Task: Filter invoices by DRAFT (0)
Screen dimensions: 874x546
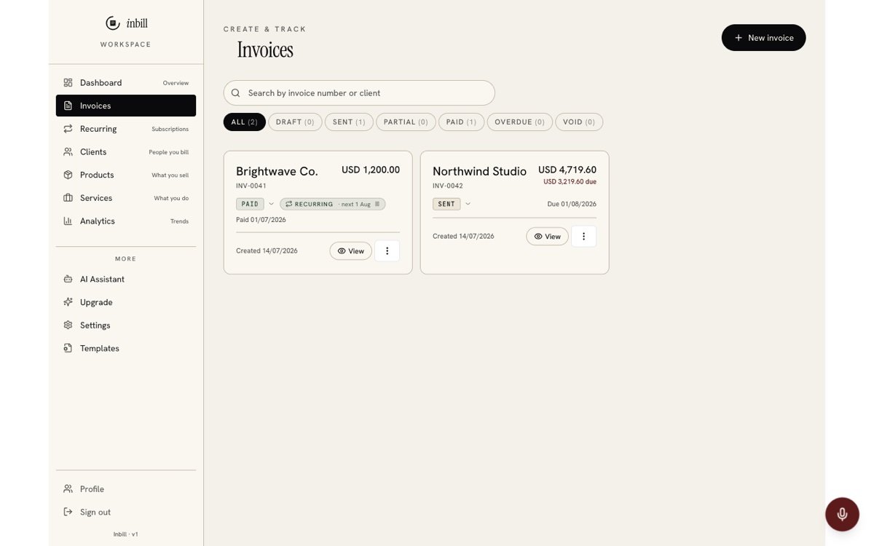Action: point(295,122)
